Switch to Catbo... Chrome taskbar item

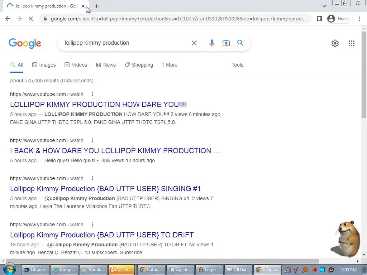pyautogui.click(x=151, y=270)
